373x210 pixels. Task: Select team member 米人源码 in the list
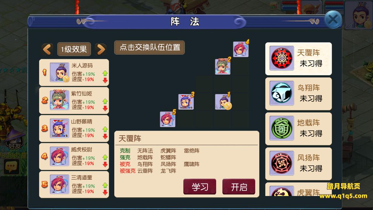(x=74, y=72)
